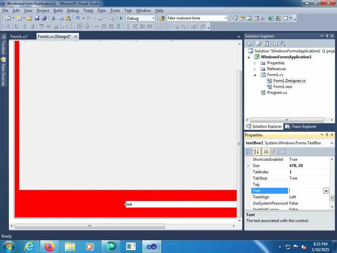The height and width of the screenshot is (253, 337).
Task: Select Form1.Designer.cs in Solution Explorer
Action: [x=289, y=81]
